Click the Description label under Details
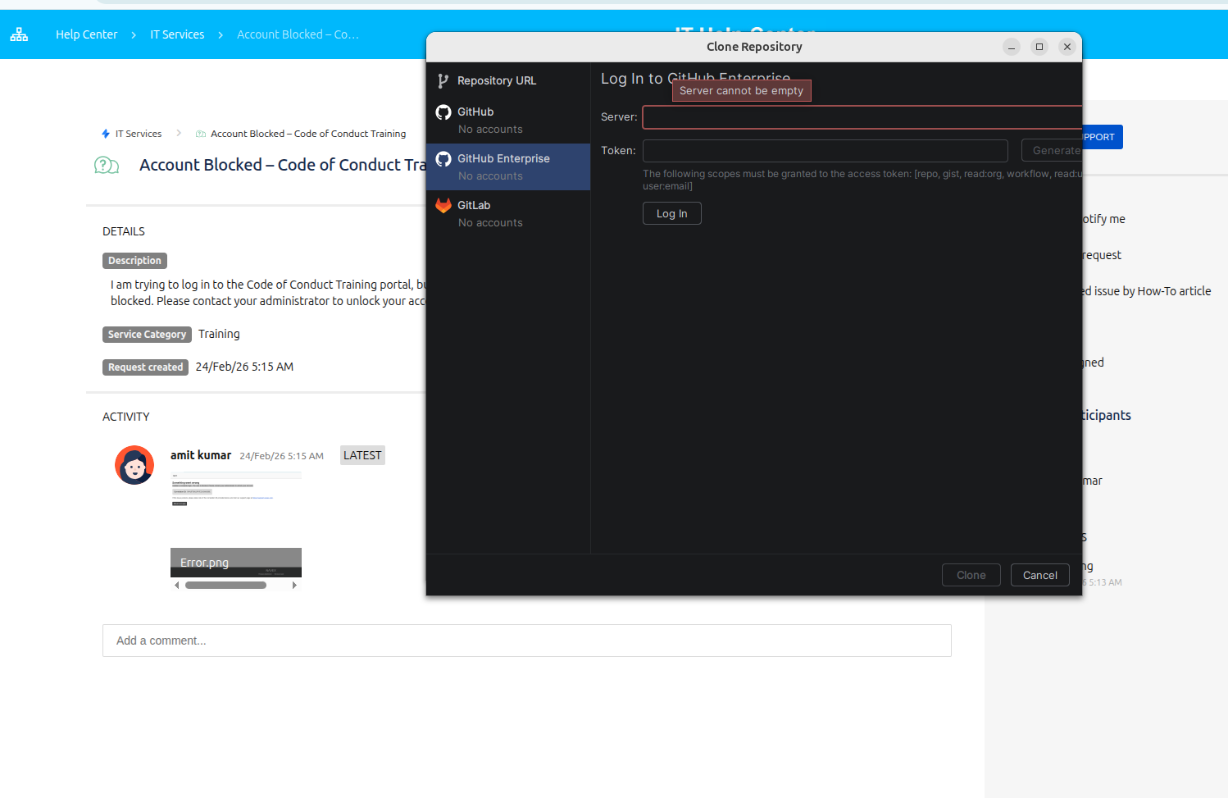Viewport: 1228px width, 798px height. 134,261
